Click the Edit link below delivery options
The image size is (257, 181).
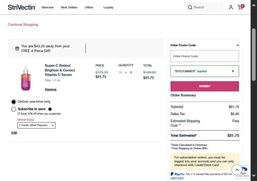pyautogui.click(x=14, y=133)
